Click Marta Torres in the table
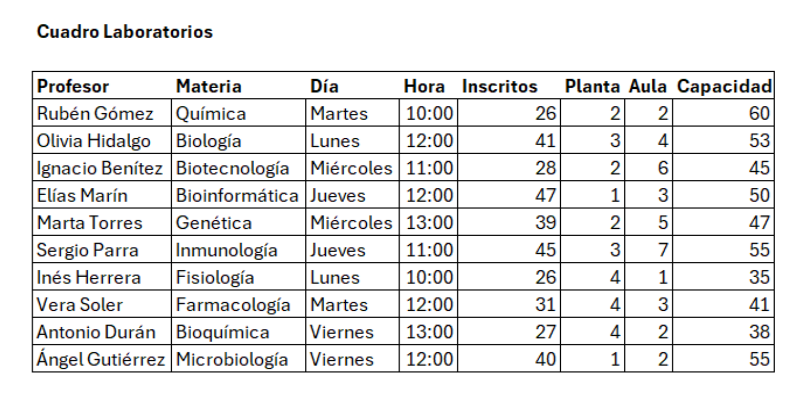This screenshot has height=395, width=807. pyautogui.click(x=90, y=223)
